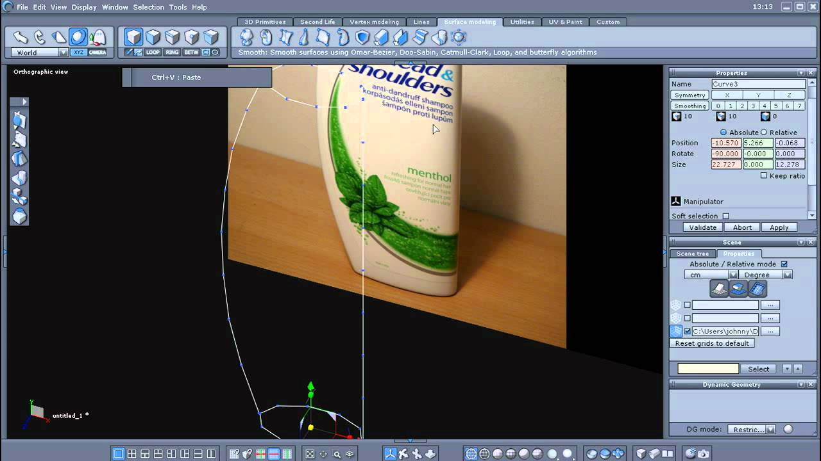Image resolution: width=821 pixels, height=461 pixels.
Task: Click the Symmetry X button
Action: (x=727, y=95)
